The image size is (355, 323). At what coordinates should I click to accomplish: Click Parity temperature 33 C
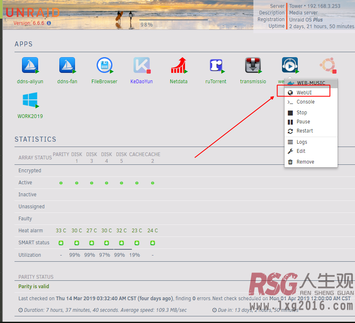click(61, 231)
